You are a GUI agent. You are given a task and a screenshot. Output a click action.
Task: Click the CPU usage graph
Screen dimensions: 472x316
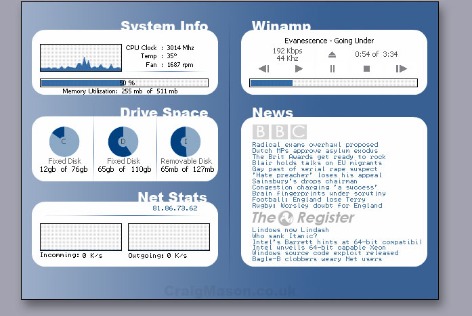pyautogui.click(x=81, y=58)
